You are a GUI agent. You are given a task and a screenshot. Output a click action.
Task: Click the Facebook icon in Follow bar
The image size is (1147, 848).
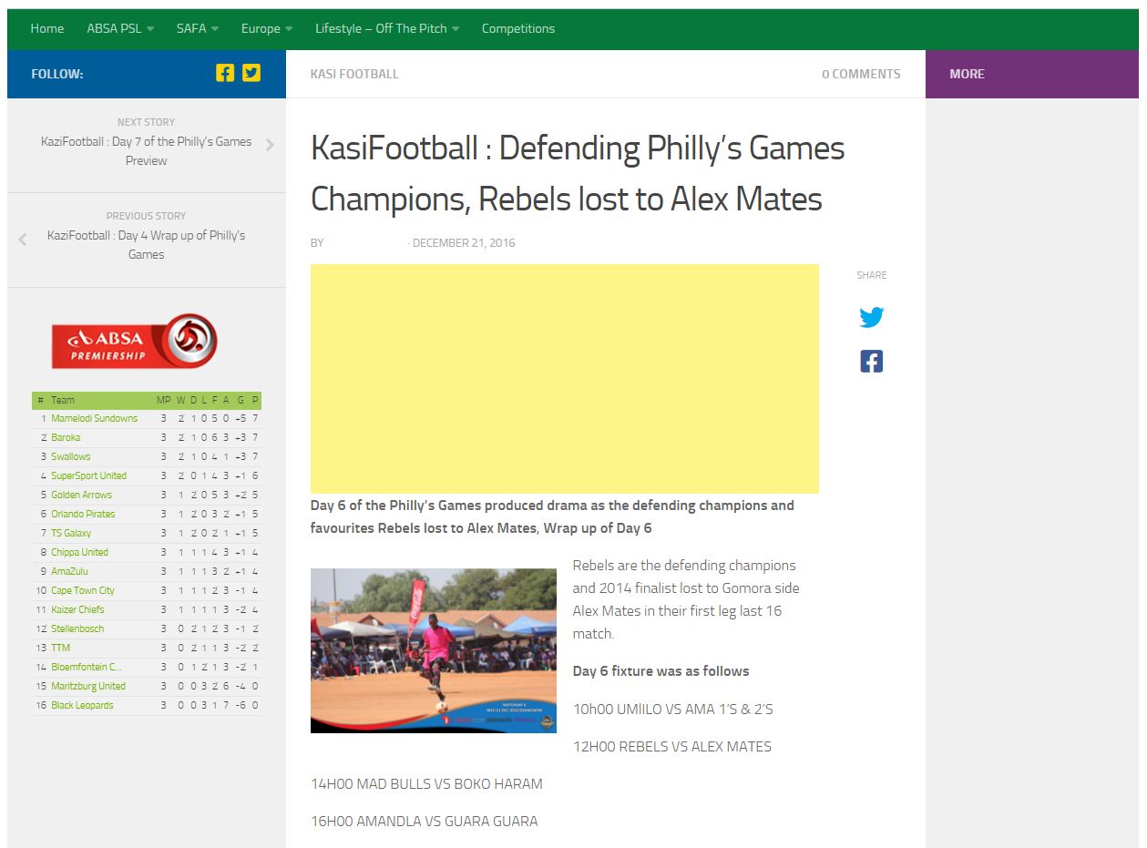coord(225,73)
